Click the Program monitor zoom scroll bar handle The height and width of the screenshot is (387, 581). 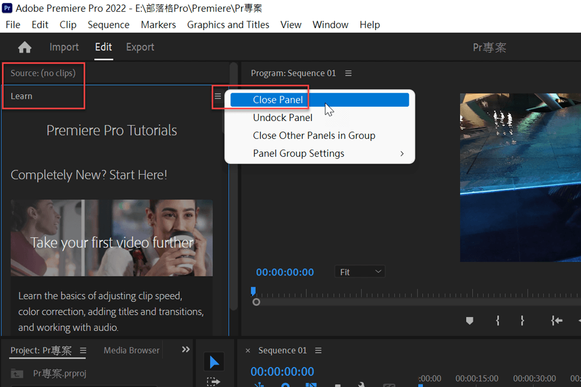[256, 302]
